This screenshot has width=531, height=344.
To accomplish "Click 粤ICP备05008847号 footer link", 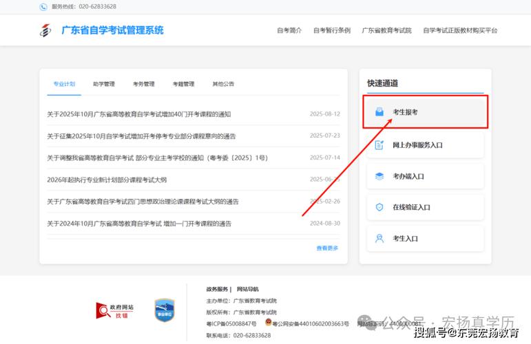I will 231,324.
